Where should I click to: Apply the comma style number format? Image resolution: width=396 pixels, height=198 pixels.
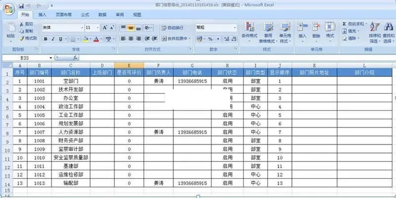click(218, 39)
